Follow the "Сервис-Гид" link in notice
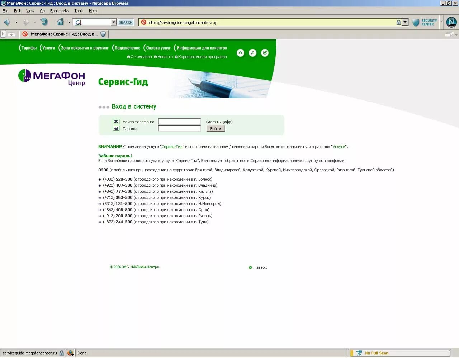459x358 pixels. pos(172,147)
